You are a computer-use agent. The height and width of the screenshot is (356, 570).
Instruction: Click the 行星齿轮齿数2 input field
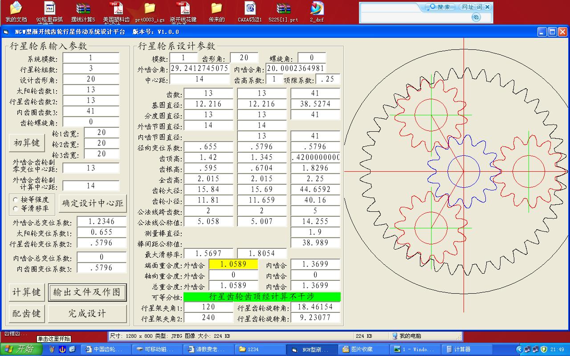91,101
